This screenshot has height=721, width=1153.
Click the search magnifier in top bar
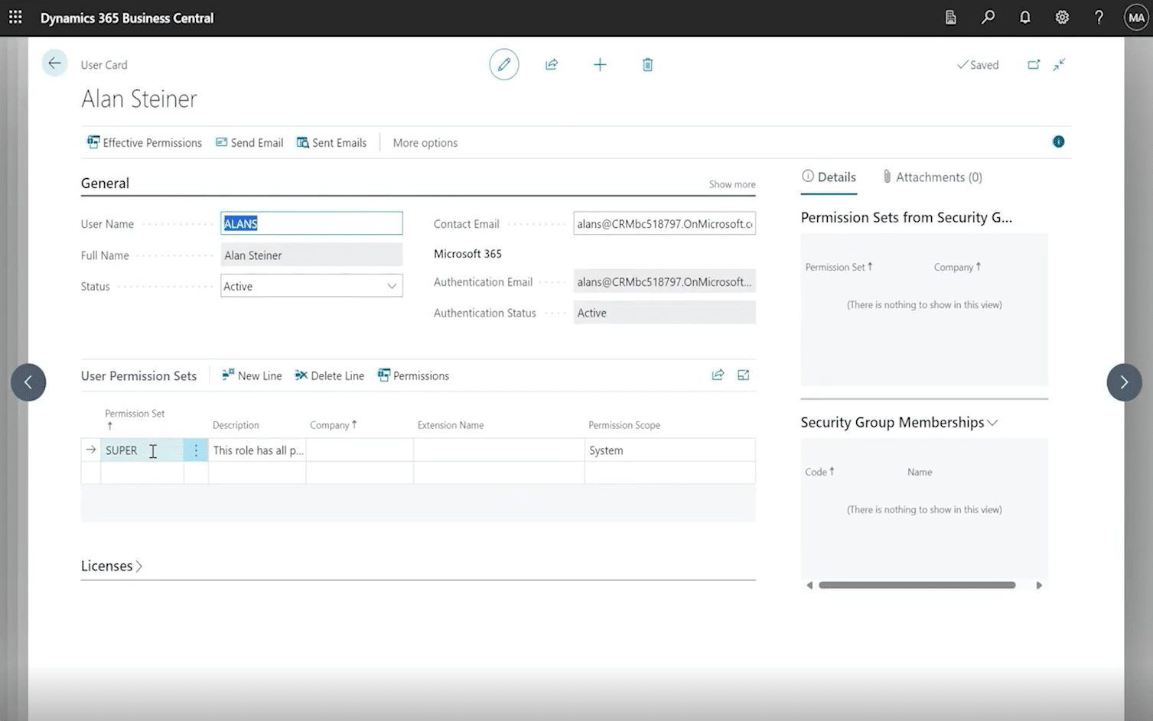988,18
